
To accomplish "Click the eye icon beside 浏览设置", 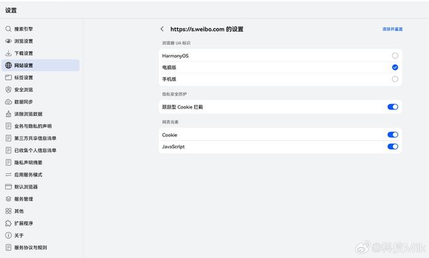I will (8, 41).
